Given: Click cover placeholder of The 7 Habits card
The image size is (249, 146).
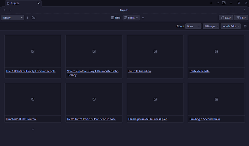Looking at the screenshot, I should 33,52.
